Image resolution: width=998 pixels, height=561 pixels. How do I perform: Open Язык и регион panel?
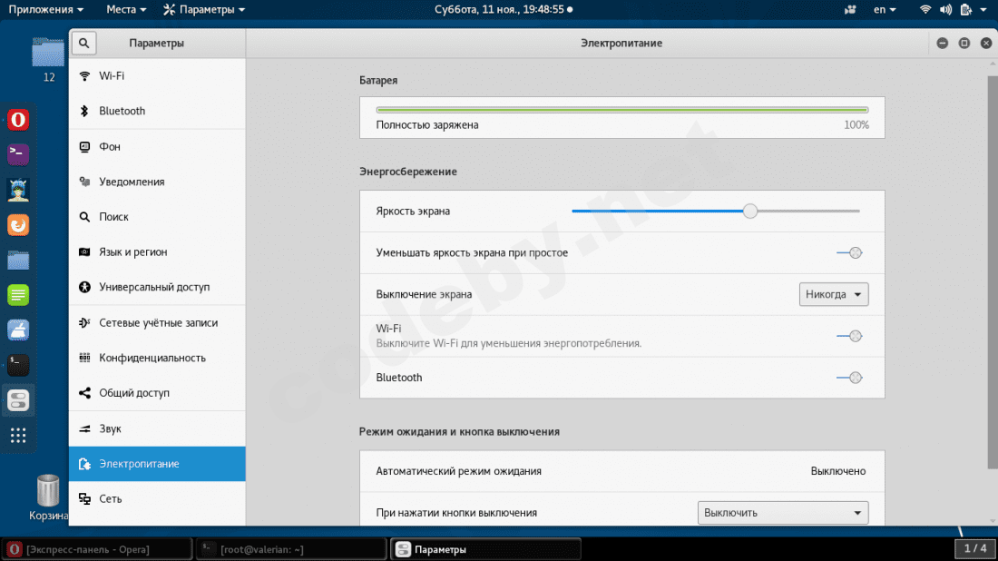pos(157,252)
